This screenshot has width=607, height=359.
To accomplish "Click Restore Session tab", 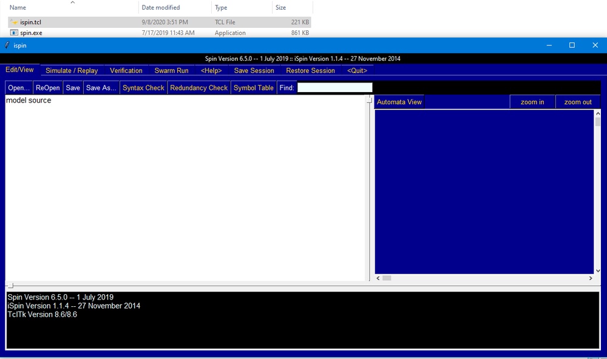I will [310, 70].
